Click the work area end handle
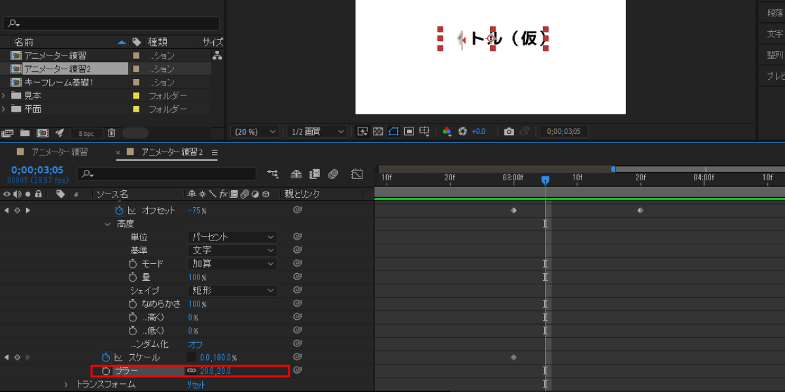This screenshot has height=392, width=785. pos(613,169)
